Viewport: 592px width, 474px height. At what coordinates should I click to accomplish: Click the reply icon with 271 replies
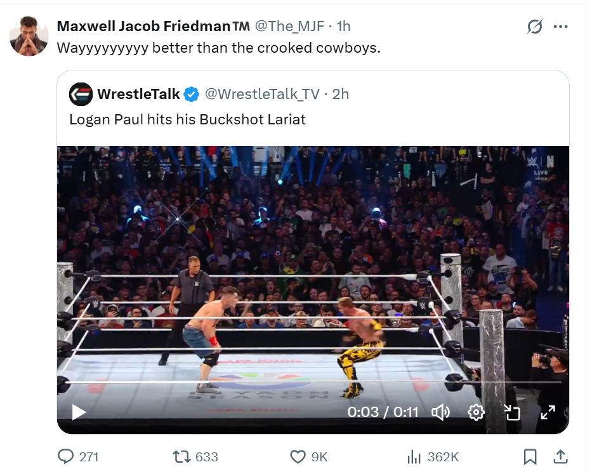pyautogui.click(x=66, y=457)
